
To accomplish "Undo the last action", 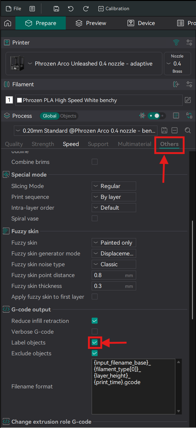I will point(71,9).
